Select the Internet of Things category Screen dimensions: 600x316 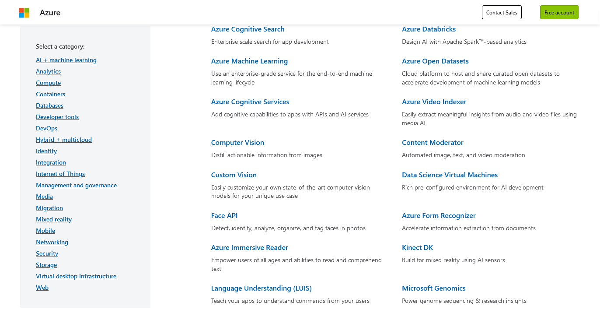coord(60,174)
